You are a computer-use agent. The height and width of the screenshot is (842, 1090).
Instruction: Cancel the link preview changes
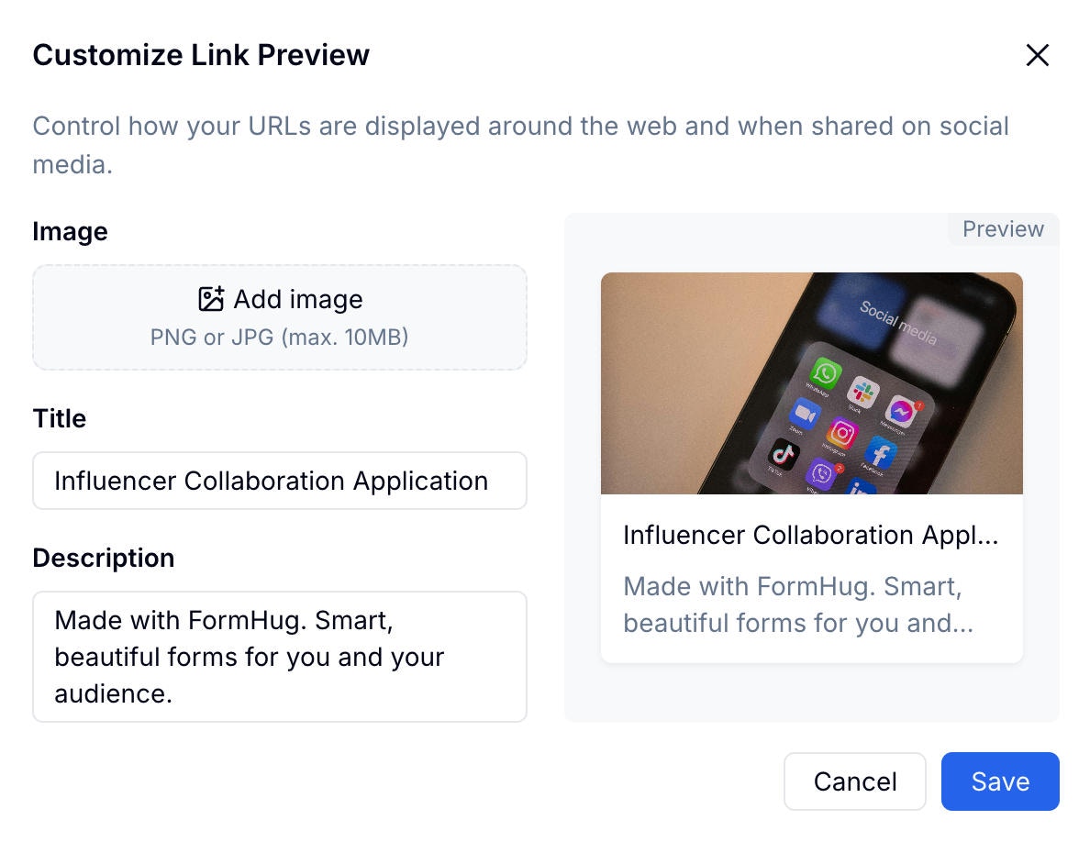tap(854, 781)
